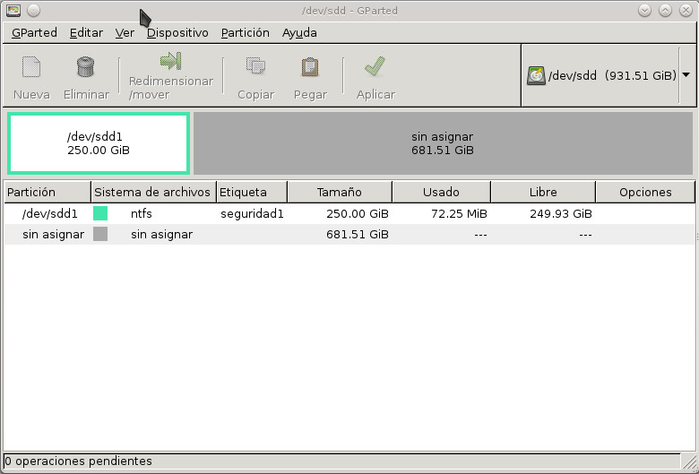Open the Ayuda menu
The height and width of the screenshot is (474, 699).
[x=299, y=33]
